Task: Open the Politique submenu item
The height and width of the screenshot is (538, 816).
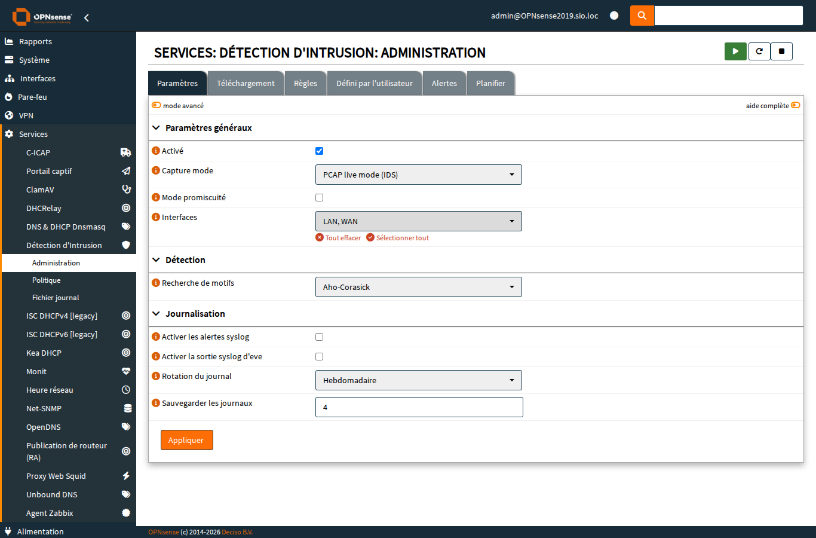Action: click(x=69, y=280)
